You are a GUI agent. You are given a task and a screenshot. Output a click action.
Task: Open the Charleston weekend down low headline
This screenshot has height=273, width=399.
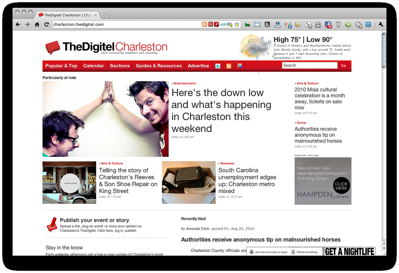click(x=221, y=111)
